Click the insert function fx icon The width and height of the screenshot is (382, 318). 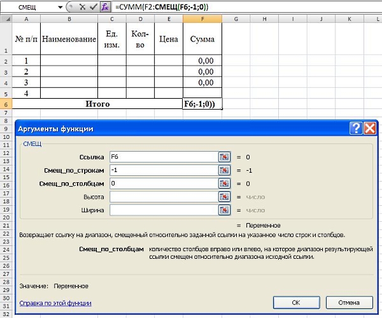tap(106, 6)
